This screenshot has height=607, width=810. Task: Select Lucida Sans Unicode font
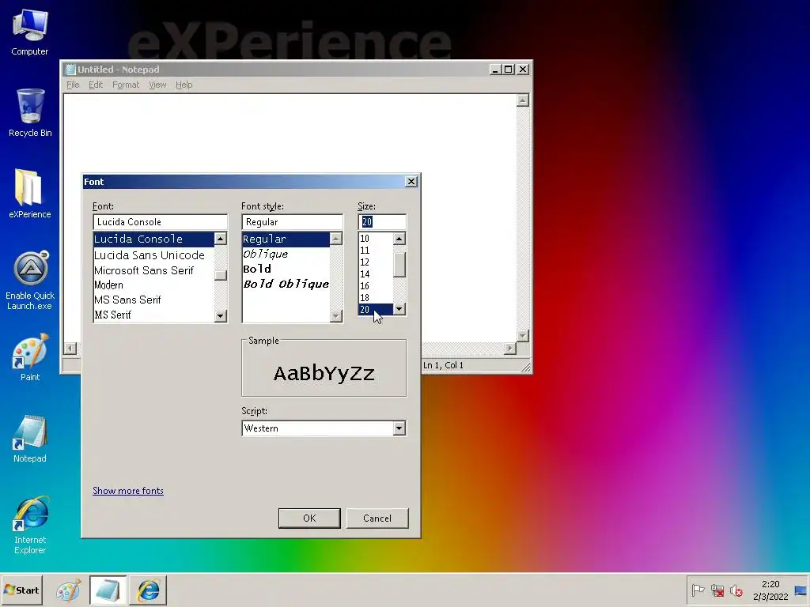pos(153,255)
